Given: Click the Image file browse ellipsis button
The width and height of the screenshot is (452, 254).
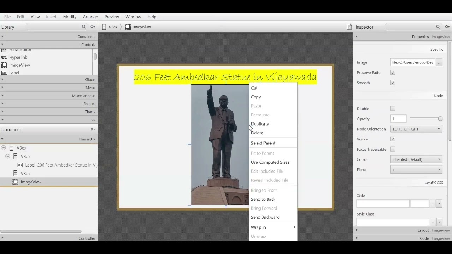Looking at the screenshot, I should coord(439,62).
